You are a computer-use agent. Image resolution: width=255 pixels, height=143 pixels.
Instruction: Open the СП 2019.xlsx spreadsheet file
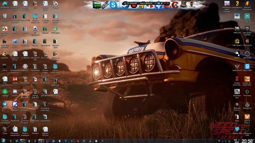[25, 55]
